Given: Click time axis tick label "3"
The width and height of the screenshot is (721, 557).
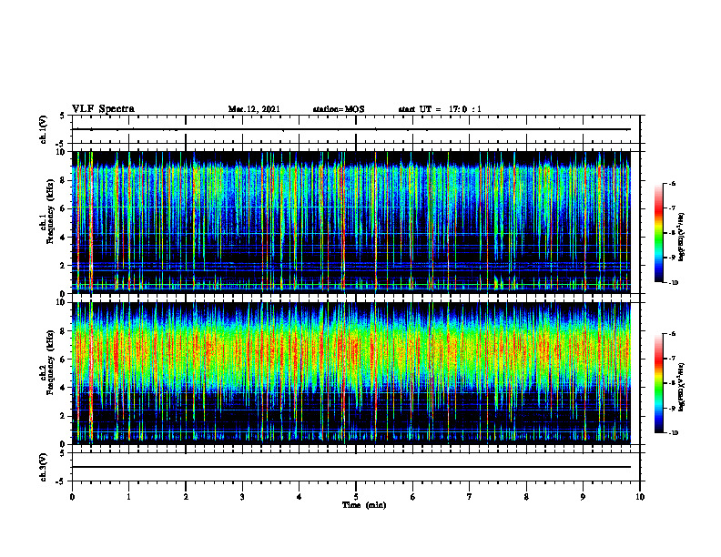Looking at the screenshot, I should pos(242,497).
